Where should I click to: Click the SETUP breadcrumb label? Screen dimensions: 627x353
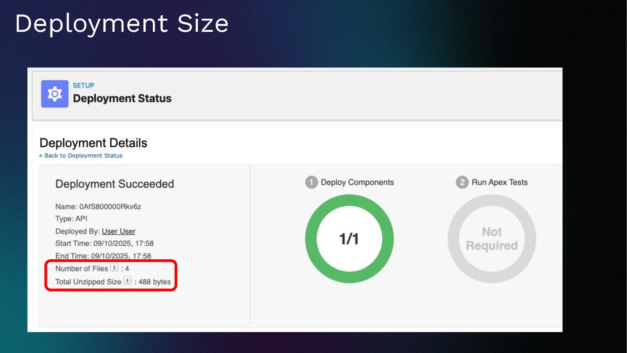(83, 85)
